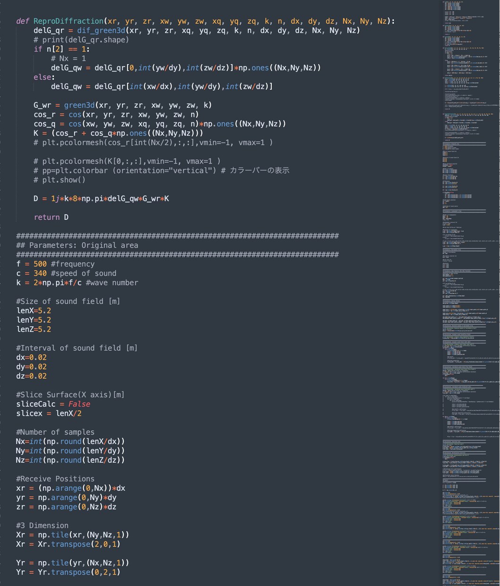Click the 'cos_r = cos(xr, yr, zr' line

click(116, 114)
